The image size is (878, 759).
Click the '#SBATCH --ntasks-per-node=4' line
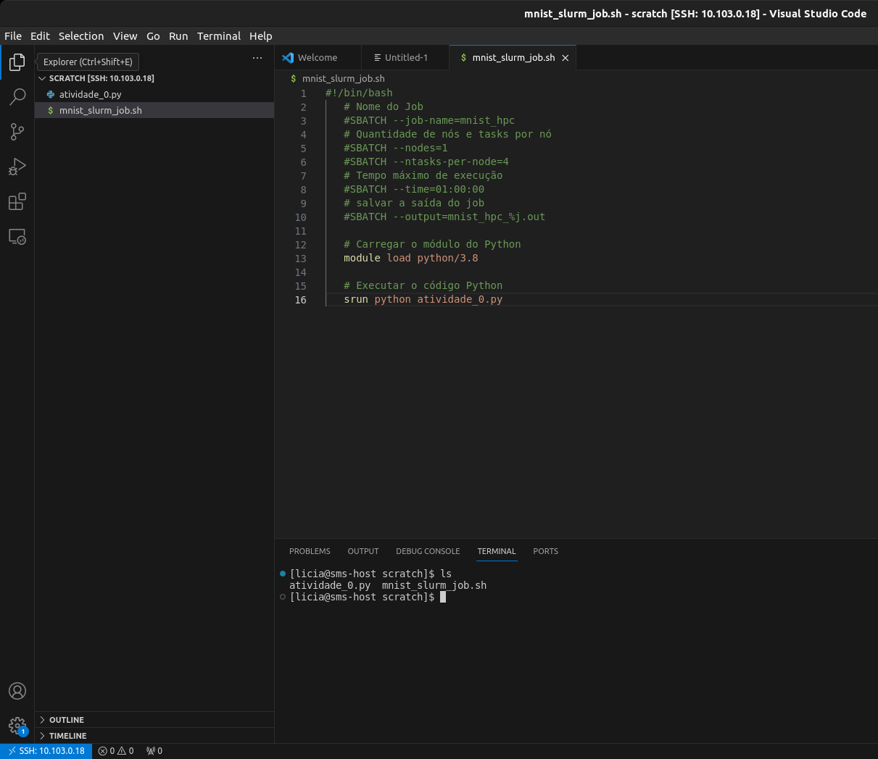(426, 162)
